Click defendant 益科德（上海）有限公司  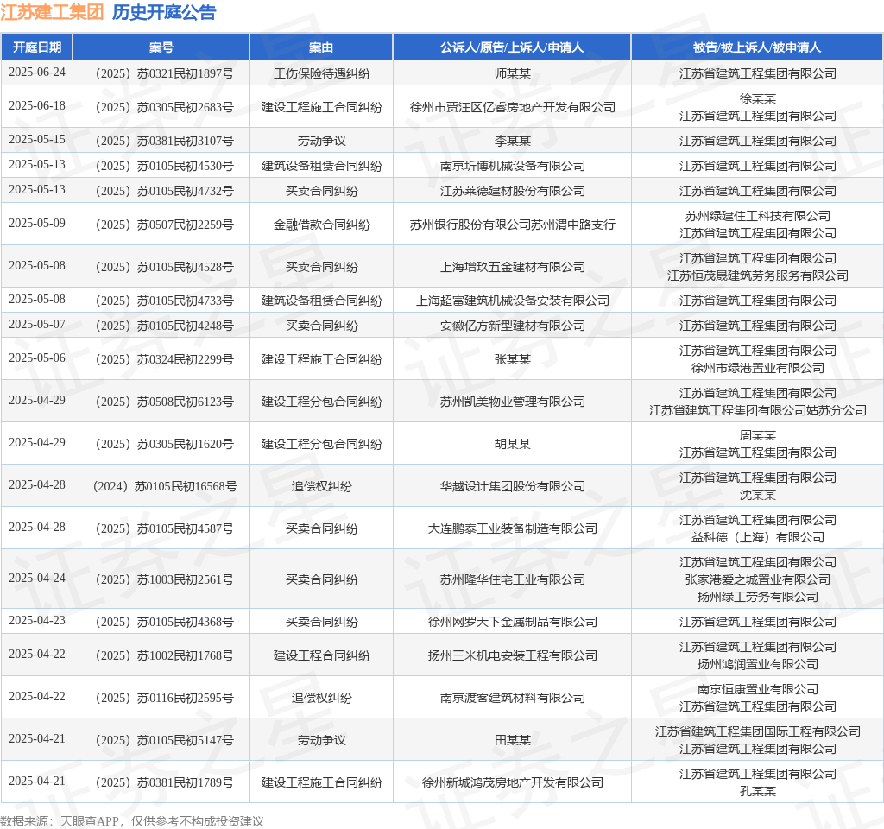pyautogui.click(x=758, y=537)
